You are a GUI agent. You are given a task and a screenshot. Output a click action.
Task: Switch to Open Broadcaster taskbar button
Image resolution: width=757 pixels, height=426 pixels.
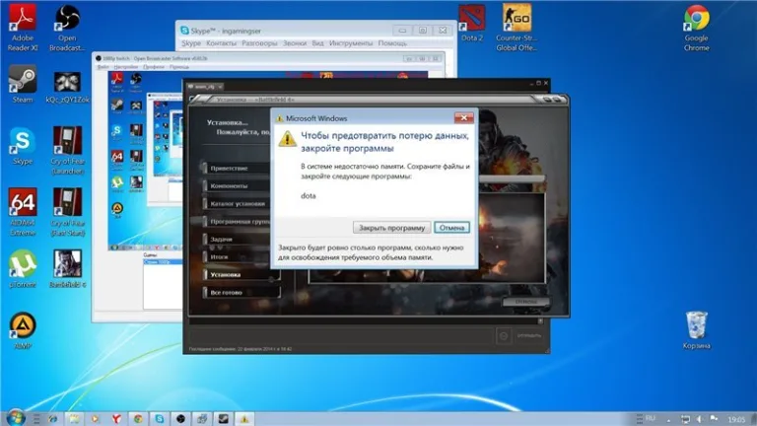pos(180,419)
